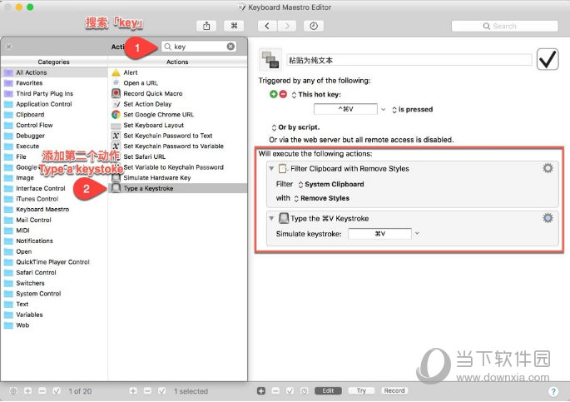The height and width of the screenshot is (402, 570).
Task: Open gear menu for Filter Clipboard action
Action: (x=548, y=168)
